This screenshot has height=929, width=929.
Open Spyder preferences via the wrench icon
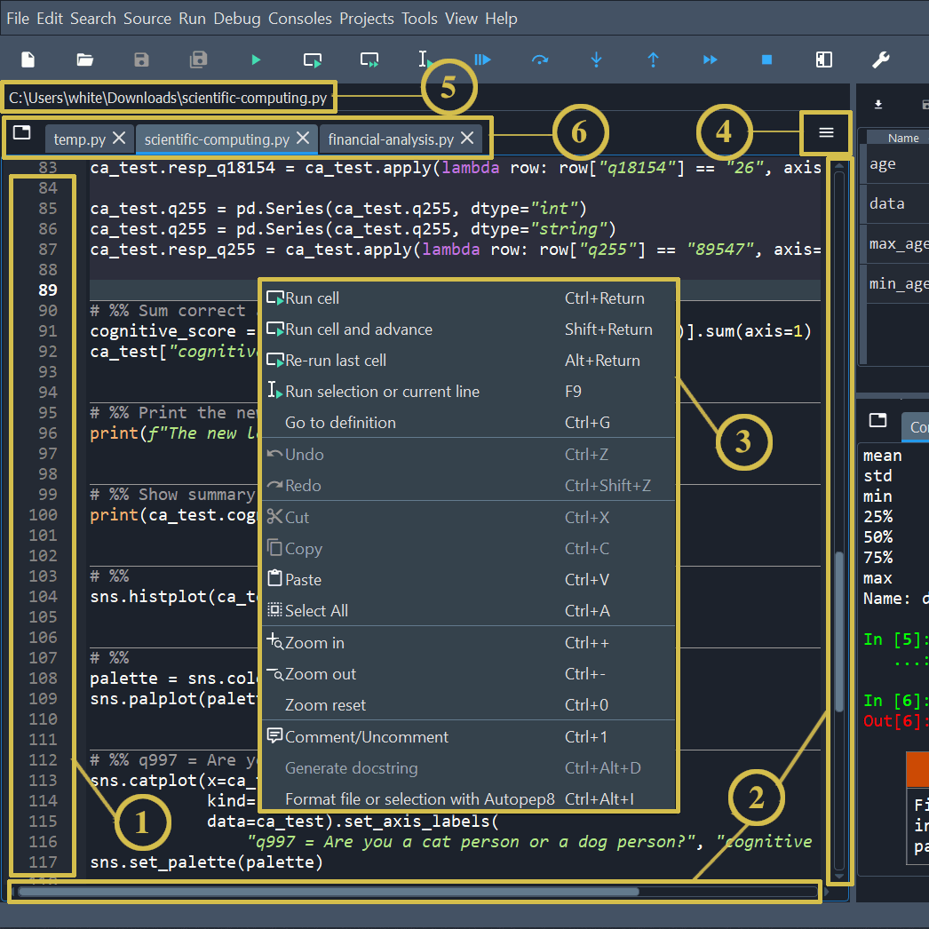pyautogui.click(x=880, y=60)
